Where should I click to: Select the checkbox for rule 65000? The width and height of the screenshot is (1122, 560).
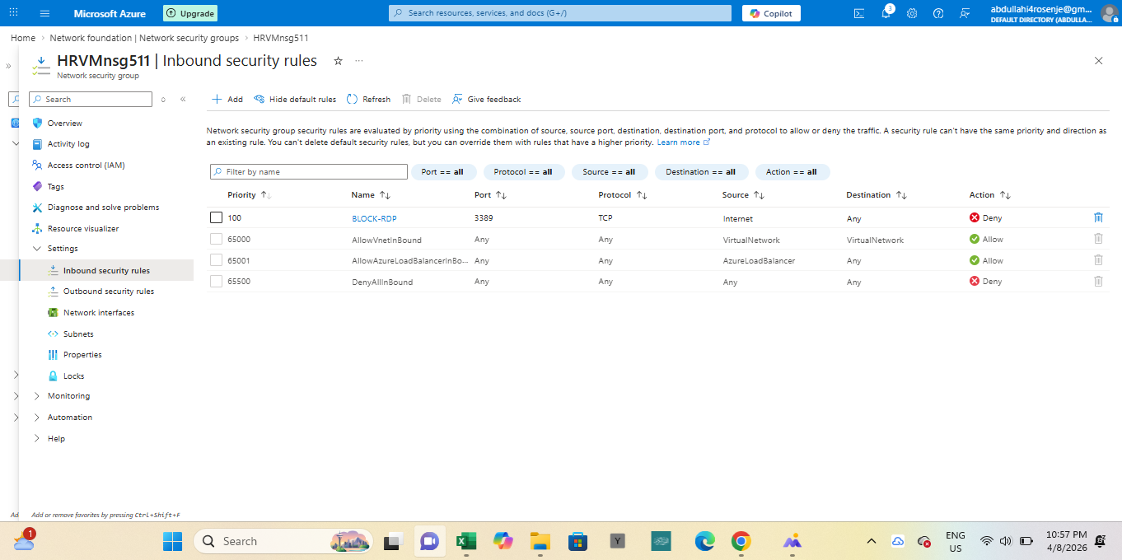[216, 239]
